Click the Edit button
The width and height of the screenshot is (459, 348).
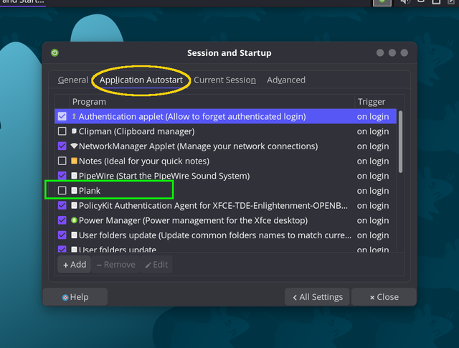[x=156, y=265]
